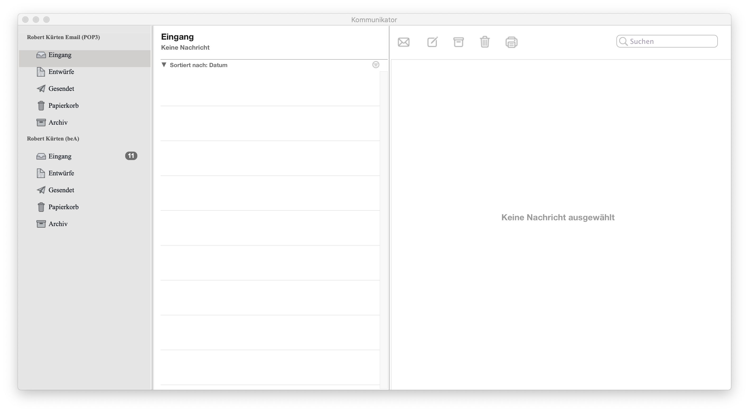
Task: Click trash icon of beA Papierkorb
Action: tap(41, 207)
